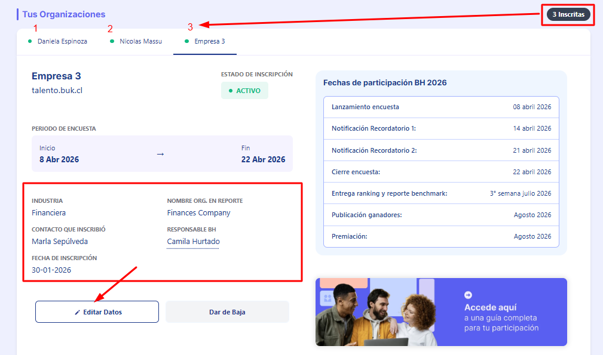Viewport: 603px width, 355px height.
Task: Click the pencil icon in Editar Datos
Action: pyautogui.click(x=77, y=312)
